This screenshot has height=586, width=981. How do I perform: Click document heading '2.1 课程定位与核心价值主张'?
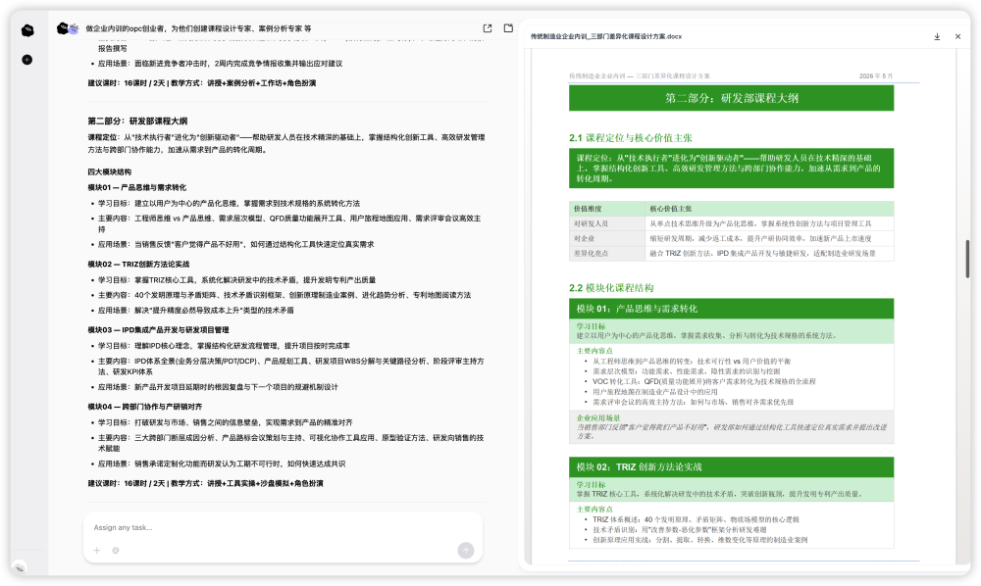(630, 138)
